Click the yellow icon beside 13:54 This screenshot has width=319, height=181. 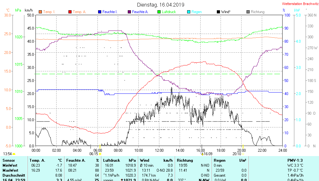pyautogui.click(x=14, y=154)
